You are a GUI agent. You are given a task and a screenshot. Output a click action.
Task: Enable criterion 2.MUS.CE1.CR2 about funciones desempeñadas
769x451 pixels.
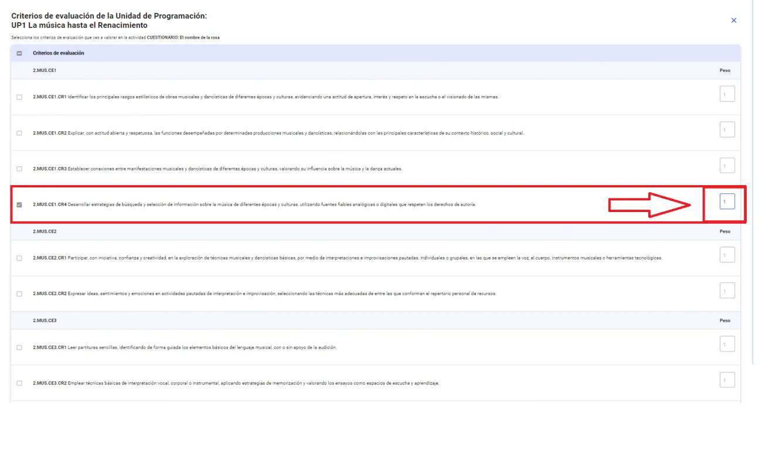click(19, 133)
